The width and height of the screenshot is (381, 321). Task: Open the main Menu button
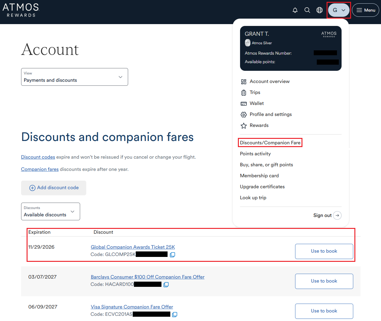[x=366, y=10]
